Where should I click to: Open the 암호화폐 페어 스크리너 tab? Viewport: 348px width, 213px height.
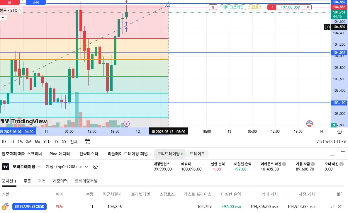[22, 154]
